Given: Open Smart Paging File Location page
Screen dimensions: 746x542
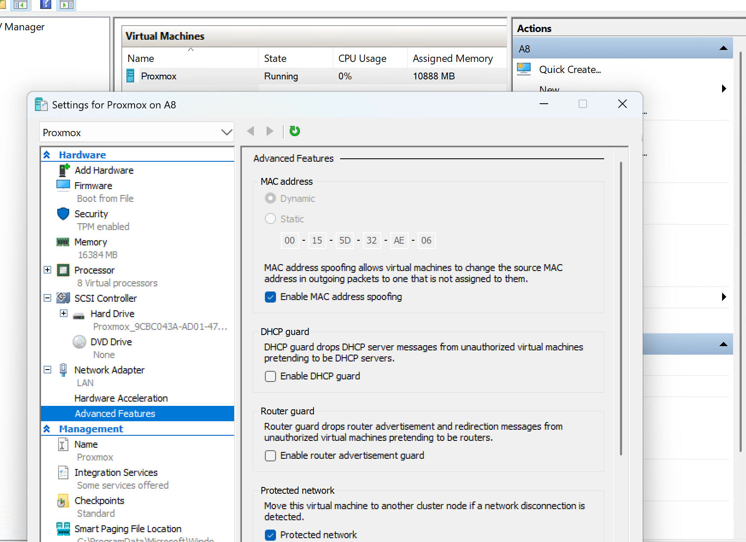Looking at the screenshot, I should point(128,529).
